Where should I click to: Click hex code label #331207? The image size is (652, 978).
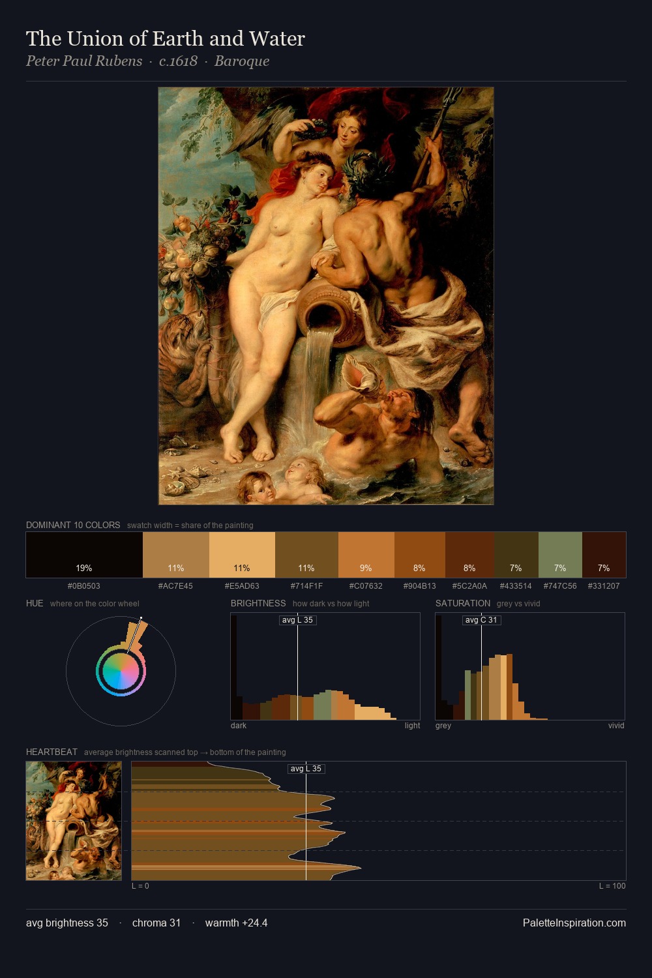(604, 586)
